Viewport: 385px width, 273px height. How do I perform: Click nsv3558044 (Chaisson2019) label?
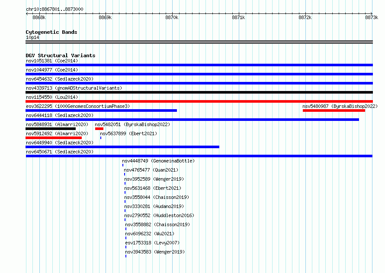tap(157, 197)
